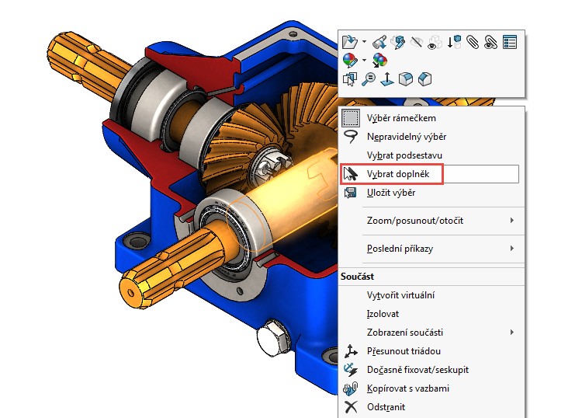Image resolution: width=582 pixels, height=418 pixels.
Task: Click the dashed-box selection icon
Action: [x=351, y=118]
